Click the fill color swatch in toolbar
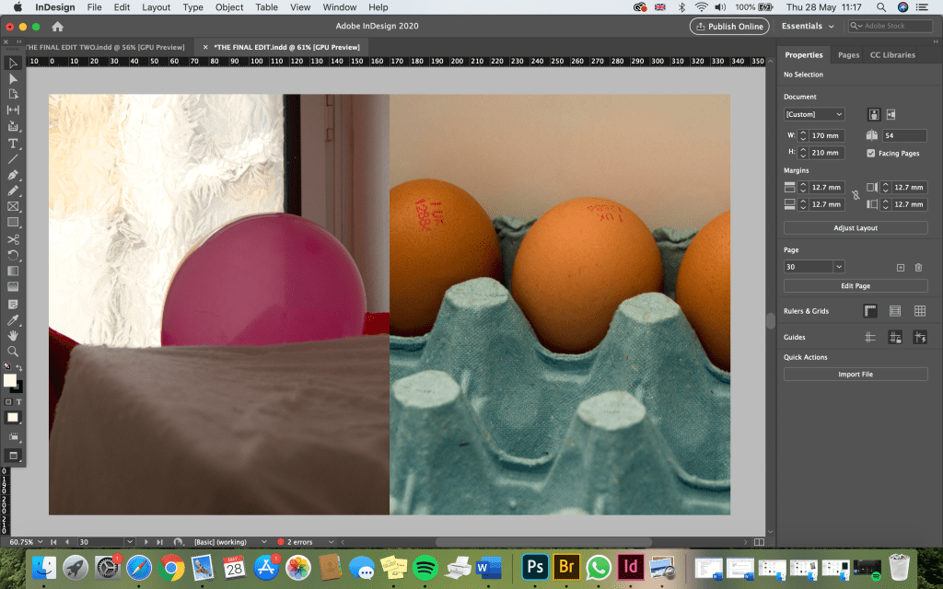Image resolution: width=943 pixels, height=589 pixels. pyautogui.click(x=10, y=380)
